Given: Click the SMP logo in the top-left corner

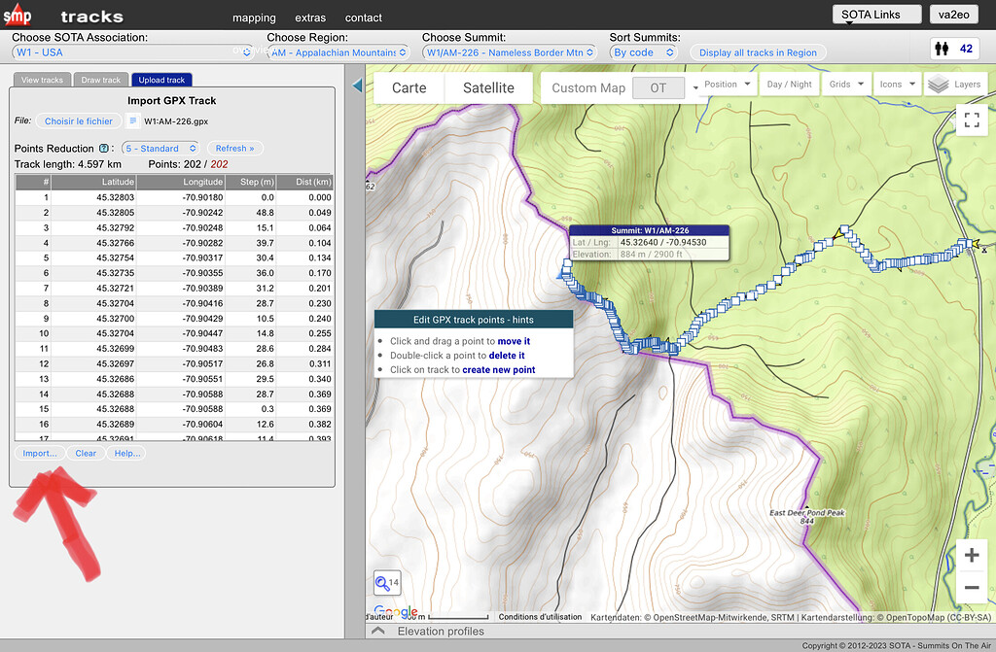Looking at the screenshot, I should pyautogui.click(x=18, y=16).
